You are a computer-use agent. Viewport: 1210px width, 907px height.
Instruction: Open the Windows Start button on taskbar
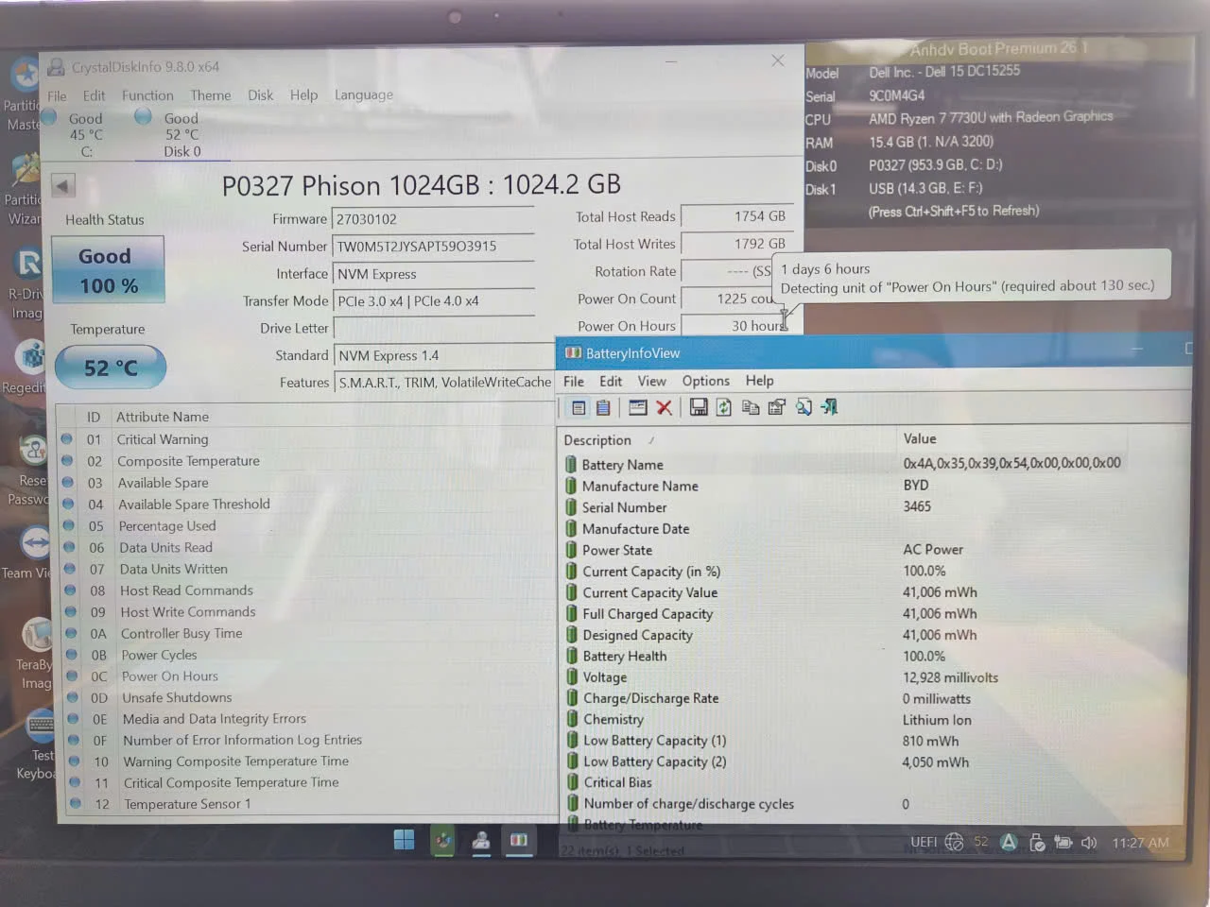coord(404,840)
